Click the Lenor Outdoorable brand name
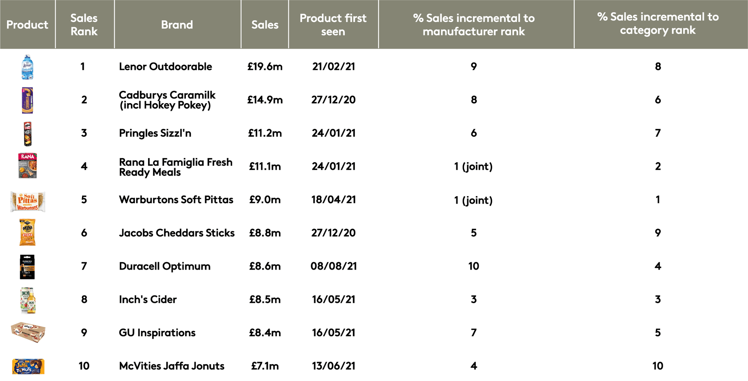748x381 pixels. tap(165, 66)
